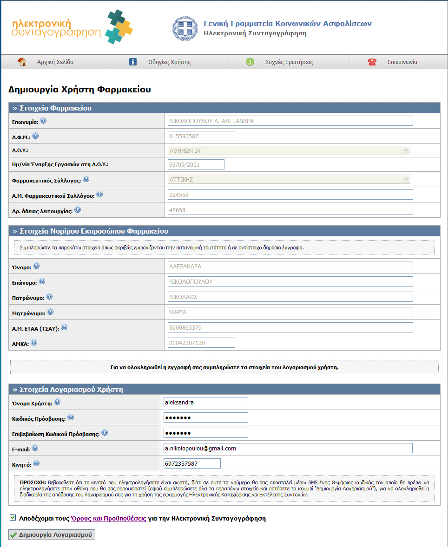The image size is (448, 547).
Task: Click the Α.Μ. ΕΤΑΑ field 0000865379
Action: (290, 327)
